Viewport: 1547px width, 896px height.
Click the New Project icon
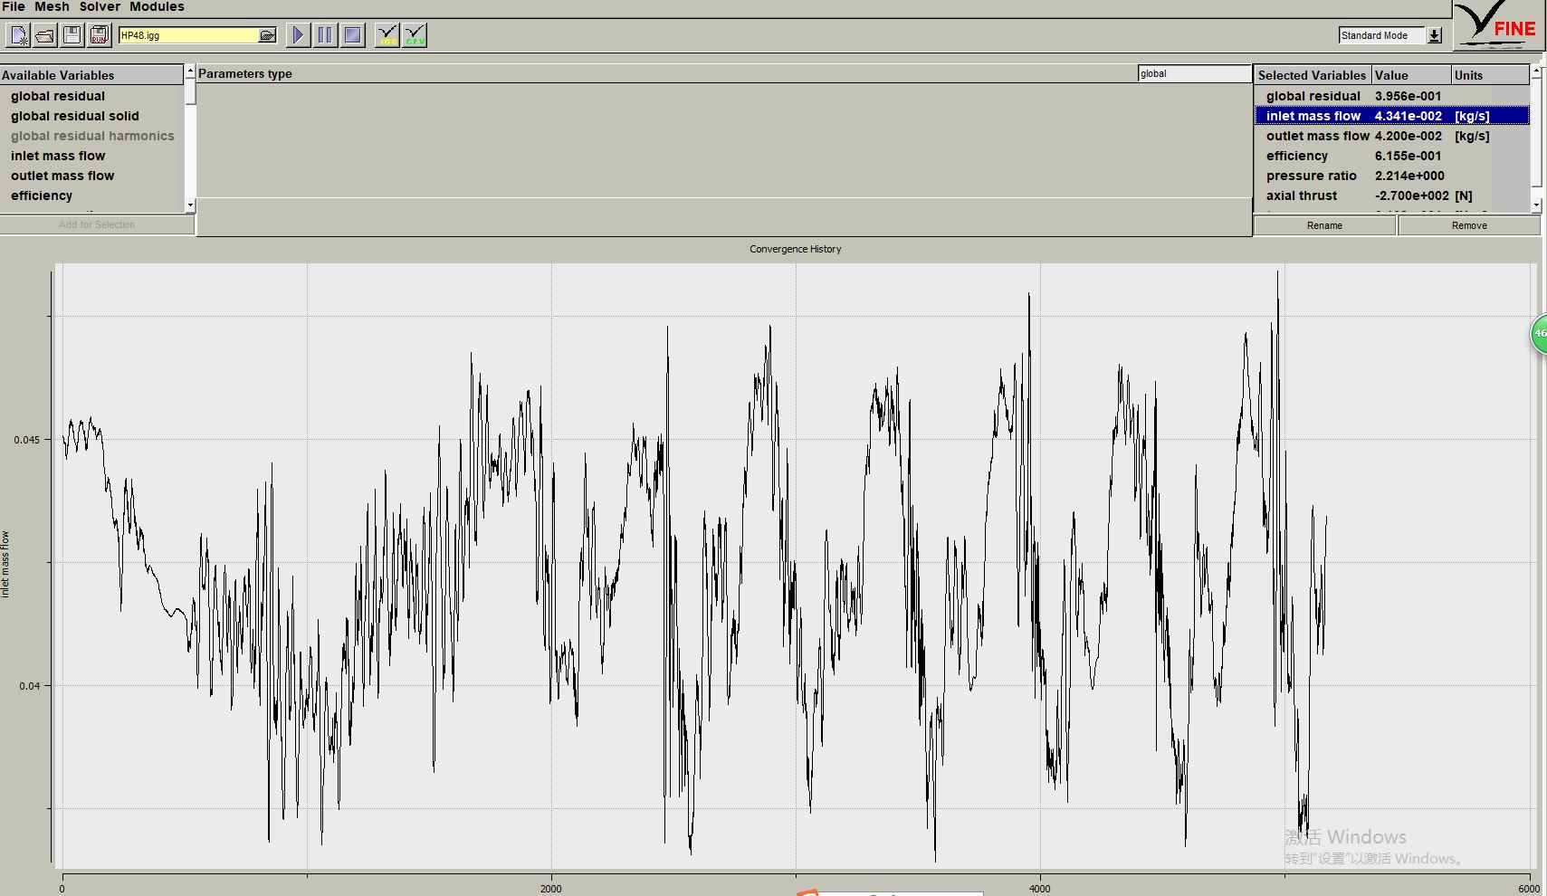pos(18,35)
